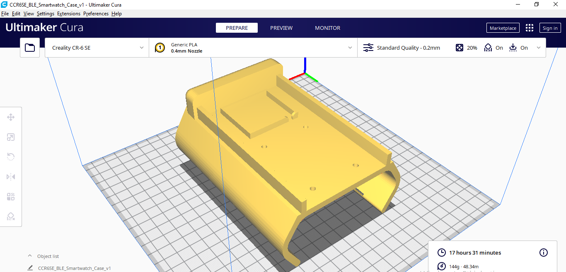Viewport: 566px width, 272px height.
Task: Select the Rotate tool
Action: coord(11,157)
